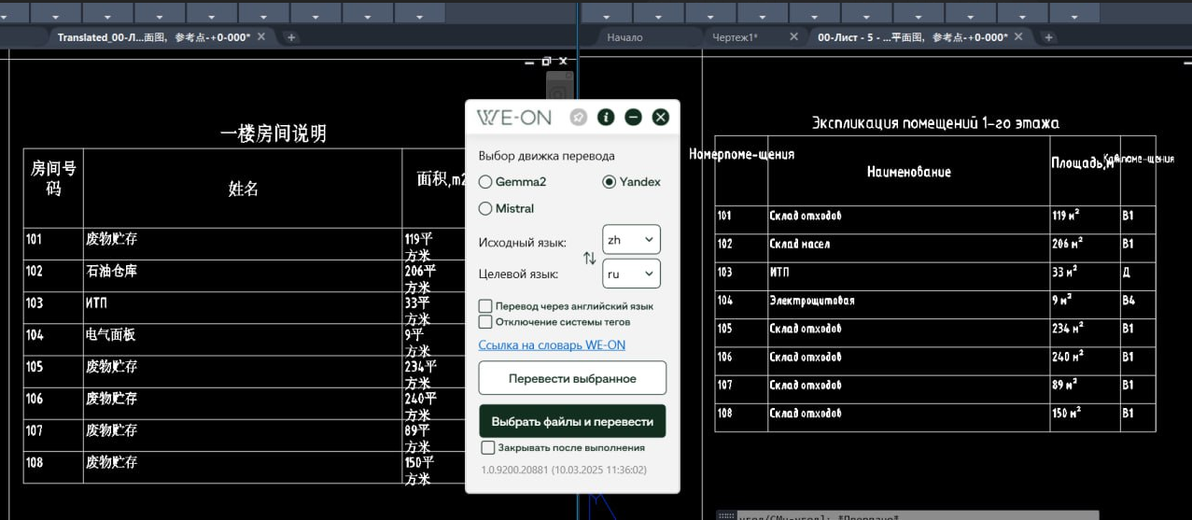Select 废物贮存 cell in row 108
This screenshot has width=1192, height=520.
pyautogui.click(x=111, y=461)
